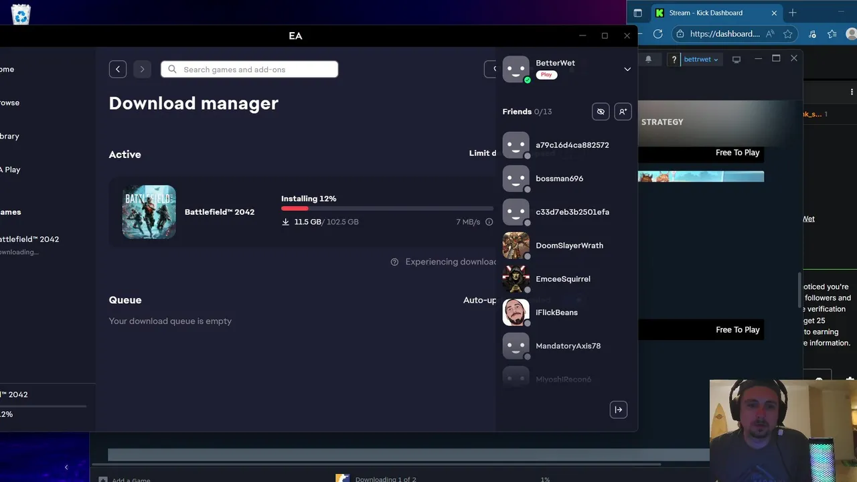The image size is (857, 482).
Task: Click download arrow icon beside 11.5 GB
Action: coord(286,222)
